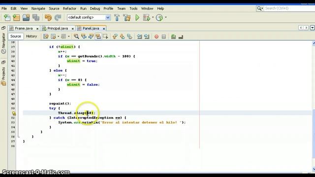315x177 pixels.
Task: Open the Window menu
Action: (147, 8)
